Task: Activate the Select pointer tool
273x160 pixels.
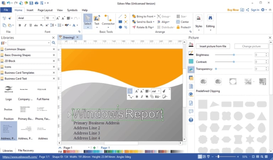Action: (87, 21)
